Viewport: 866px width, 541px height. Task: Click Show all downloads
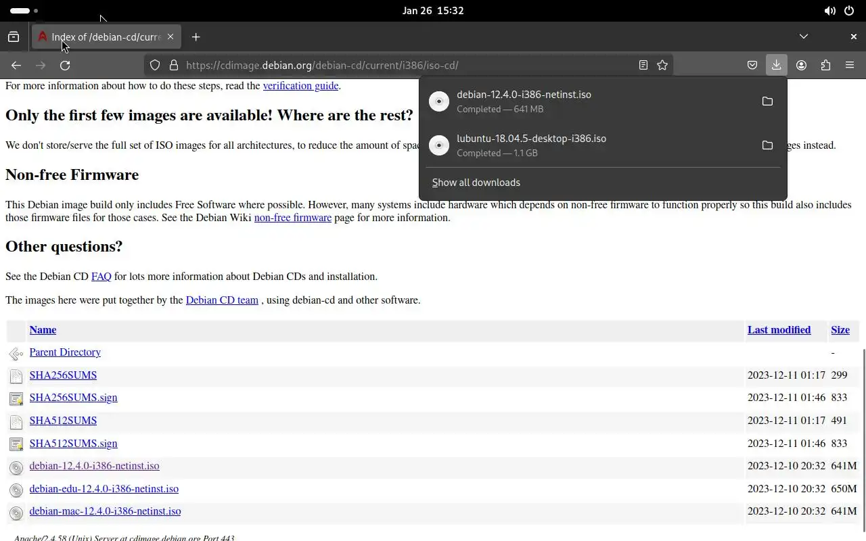coord(476,183)
